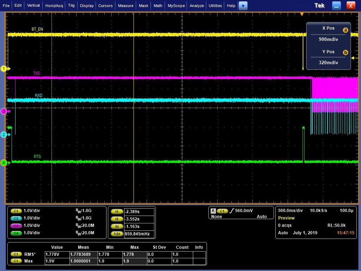
Task: Open the Measure menu
Action: point(126,6)
